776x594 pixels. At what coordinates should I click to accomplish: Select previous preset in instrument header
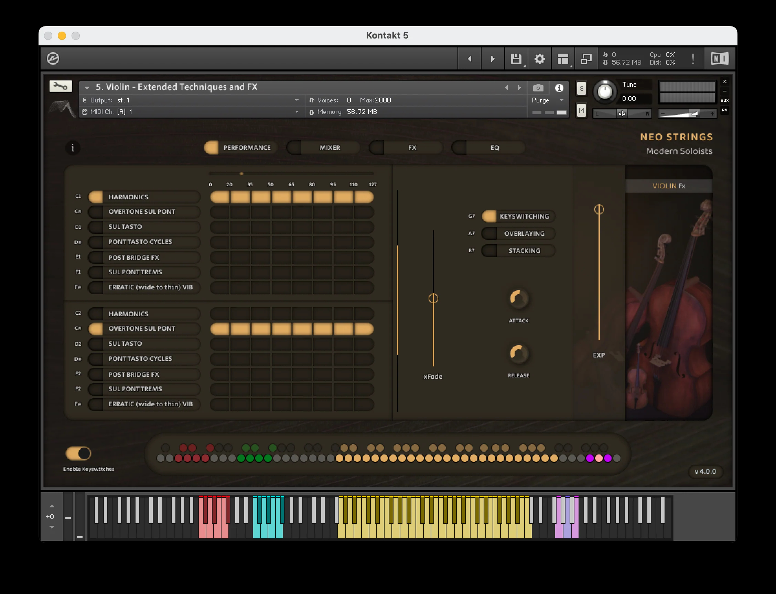point(506,88)
